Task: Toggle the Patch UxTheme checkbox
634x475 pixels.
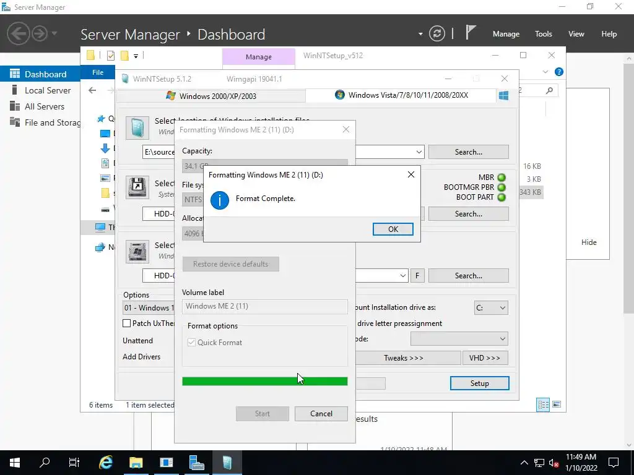Action: tap(126, 323)
